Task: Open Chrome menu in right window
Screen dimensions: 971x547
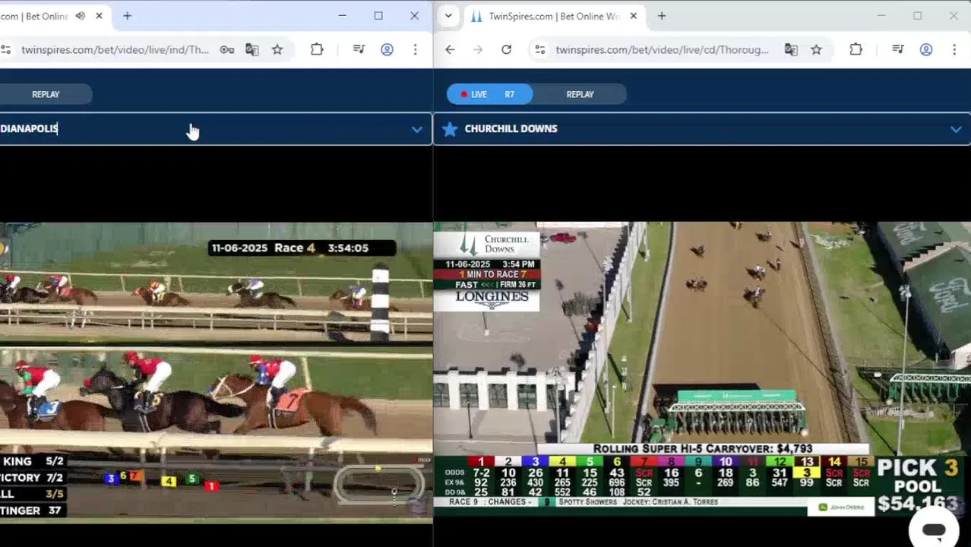Action: point(954,50)
